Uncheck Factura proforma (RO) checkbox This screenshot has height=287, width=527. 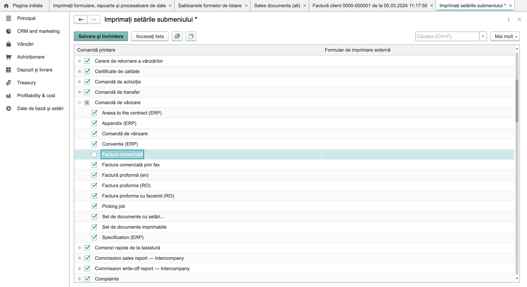click(94, 185)
